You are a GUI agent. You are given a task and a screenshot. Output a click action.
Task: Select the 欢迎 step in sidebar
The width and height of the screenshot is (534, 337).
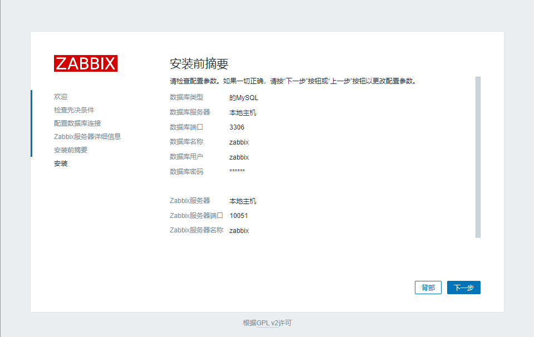pyautogui.click(x=61, y=97)
